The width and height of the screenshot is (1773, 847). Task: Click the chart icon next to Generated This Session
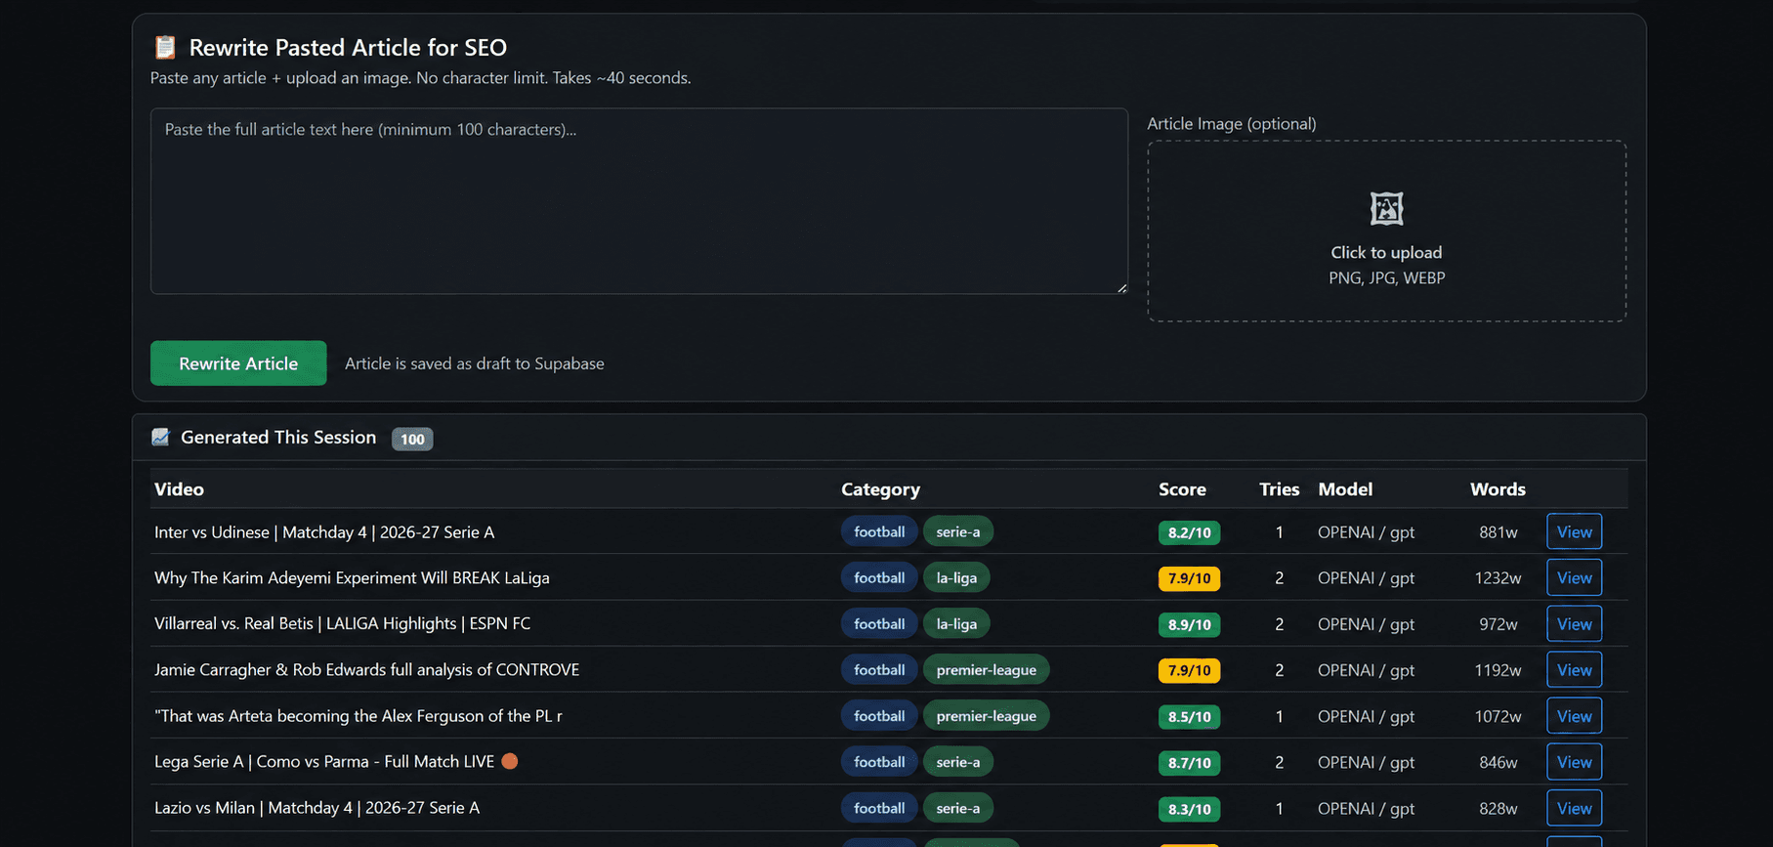click(x=160, y=437)
